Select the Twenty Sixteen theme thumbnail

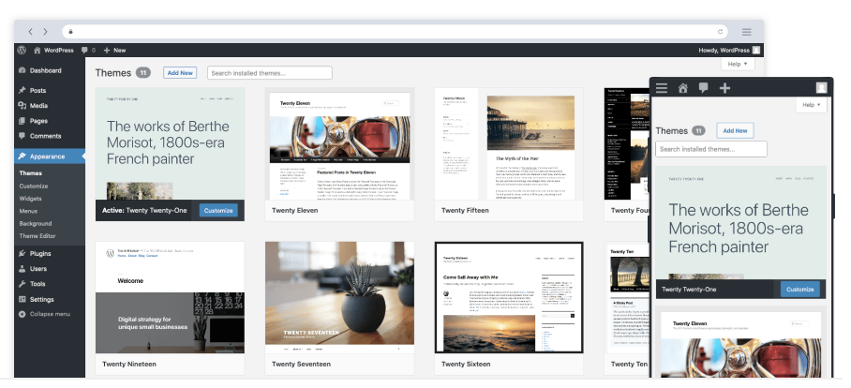pyautogui.click(x=509, y=297)
